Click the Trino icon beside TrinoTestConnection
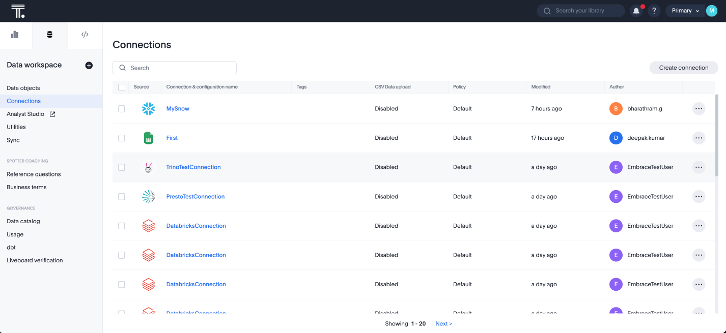 (x=148, y=167)
